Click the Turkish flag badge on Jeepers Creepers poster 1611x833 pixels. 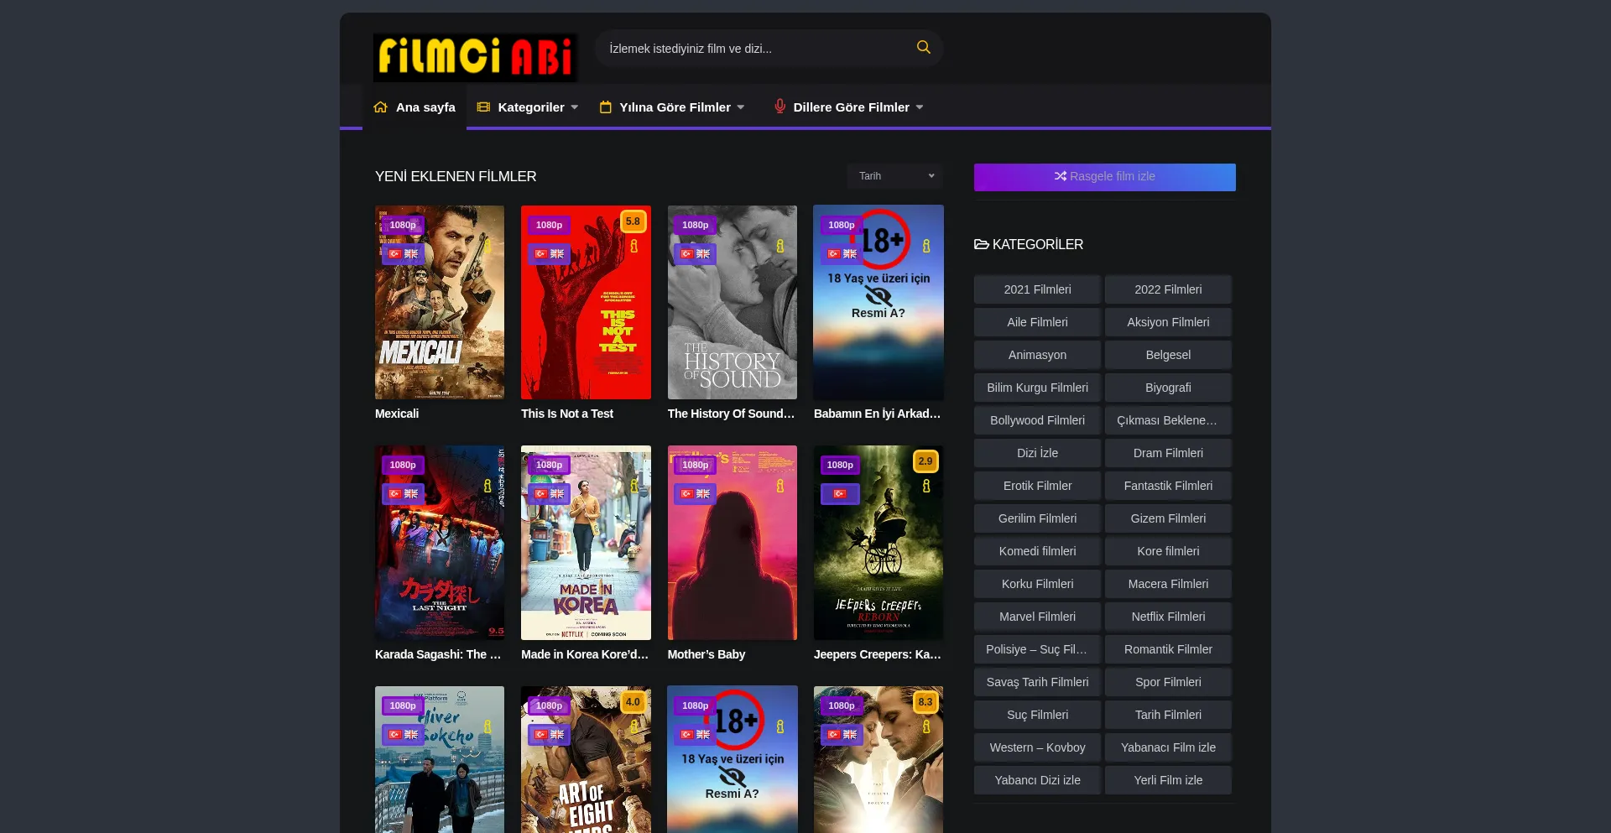pos(839,494)
